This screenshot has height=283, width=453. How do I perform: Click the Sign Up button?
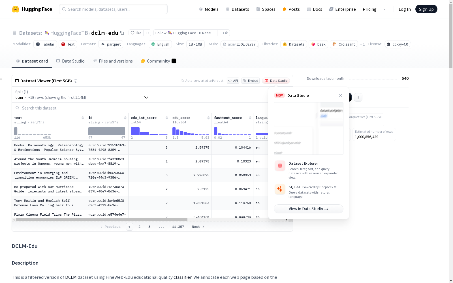tap(426, 9)
